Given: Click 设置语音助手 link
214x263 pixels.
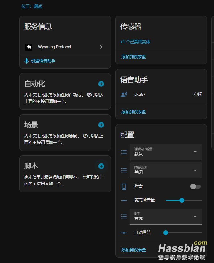Looking at the screenshot, I should point(43,61).
